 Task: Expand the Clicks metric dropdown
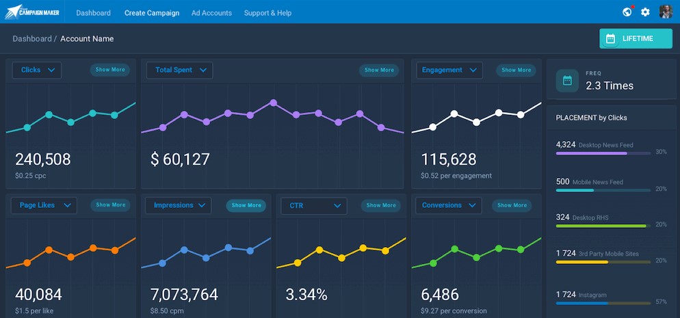(37, 70)
